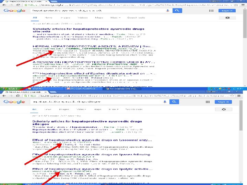Bookmark the site:edu search page with star

click(x=236, y=5)
